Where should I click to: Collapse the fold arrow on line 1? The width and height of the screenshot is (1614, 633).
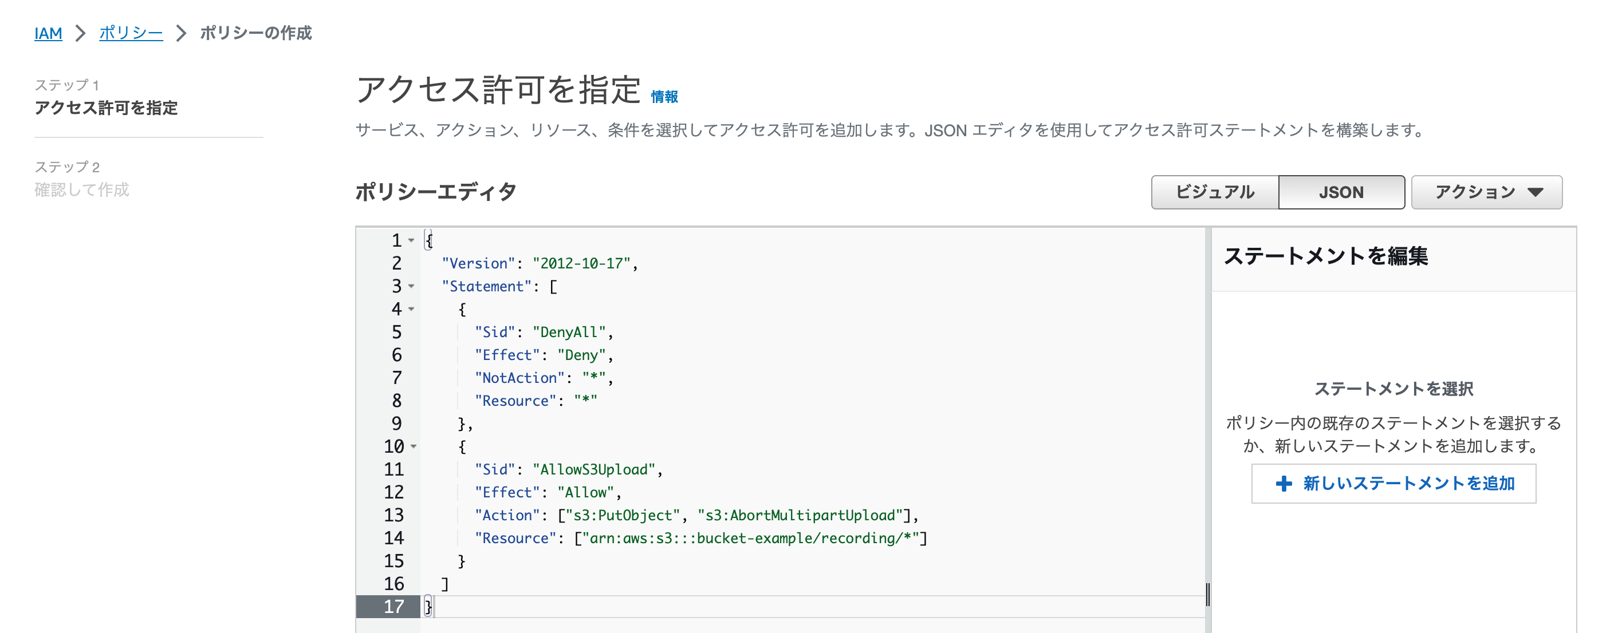click(x=412, y=240)
